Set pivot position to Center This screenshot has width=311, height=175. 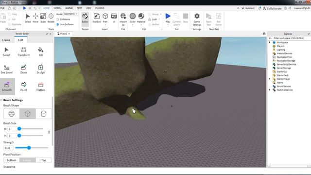(28, 160)
